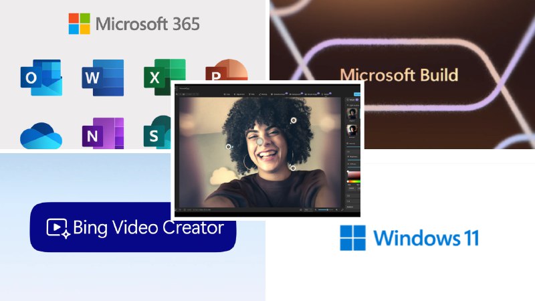Click the video icon in Bing Video Creator
Viewport: 535px width, 301px height.
pyautogui.click(x=58, y=228)
